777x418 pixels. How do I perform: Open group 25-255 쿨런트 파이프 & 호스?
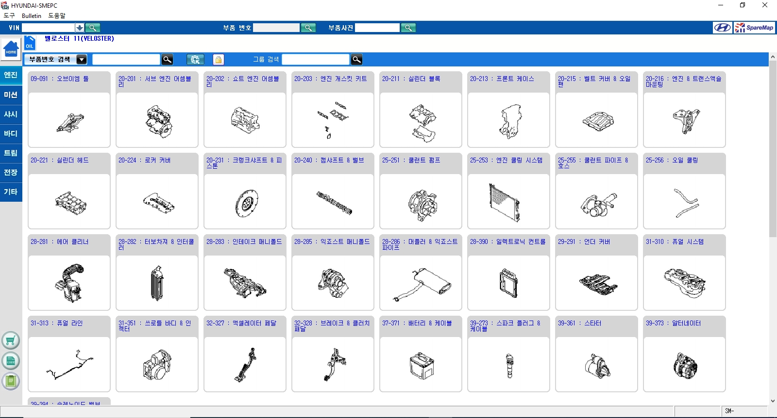596,191
